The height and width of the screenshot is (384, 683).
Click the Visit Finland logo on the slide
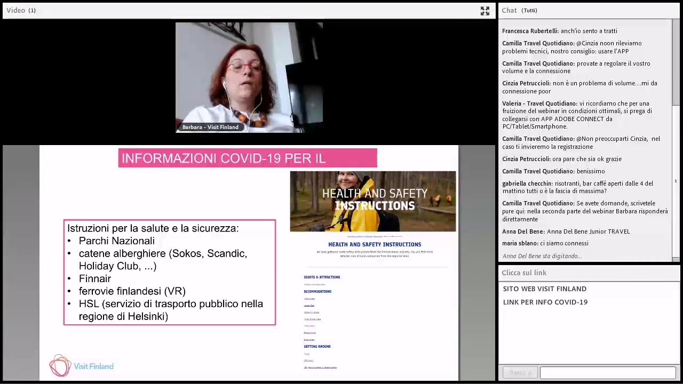click(x=81, y=366)
